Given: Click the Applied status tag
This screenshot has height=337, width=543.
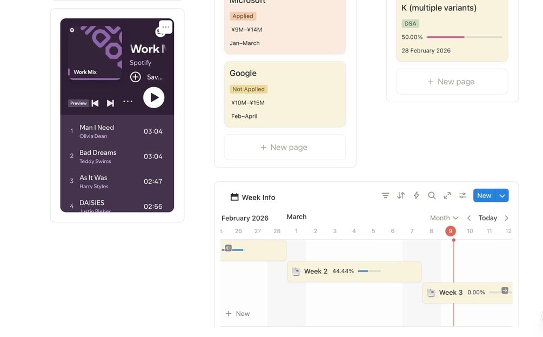Looking at the screenshot, I should point(243,16).
